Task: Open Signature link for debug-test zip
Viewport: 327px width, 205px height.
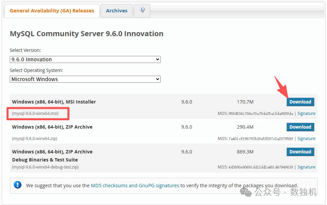Action: 306,167
